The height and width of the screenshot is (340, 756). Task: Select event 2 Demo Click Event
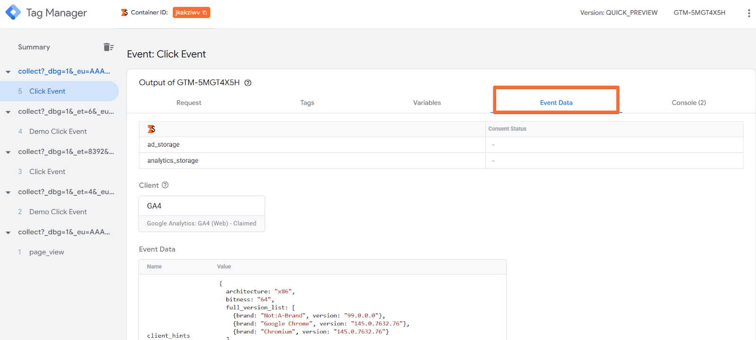coord(59,212)
